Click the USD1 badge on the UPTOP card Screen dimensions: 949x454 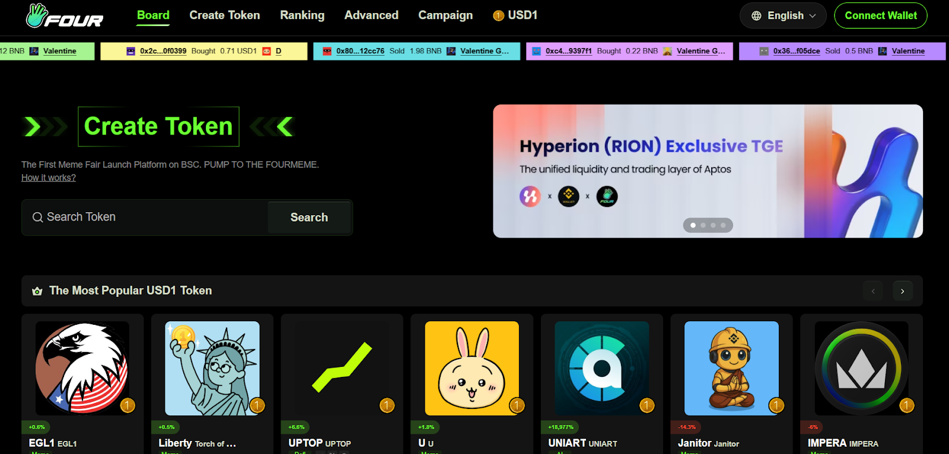click(x=387, y=405)
